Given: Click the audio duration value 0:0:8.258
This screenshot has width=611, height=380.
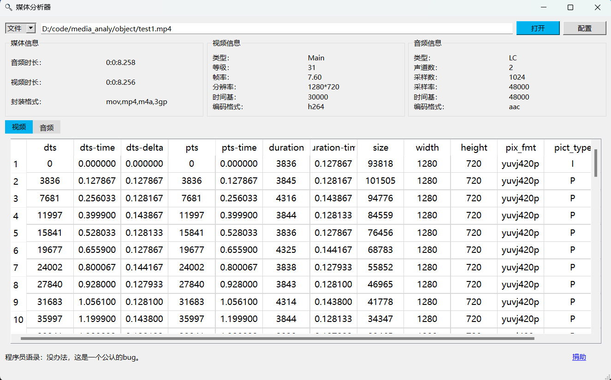Looking at the screenshot, I should pos(121,63).
